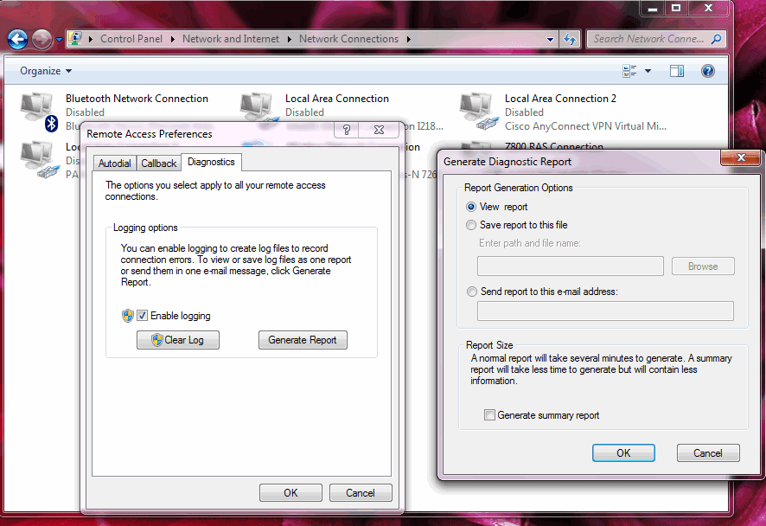The height and width of the screenshot is (526, 766).
Task: Click OK in Generate Diagnostic Report dialog
Action: click(x=623, y=452)
